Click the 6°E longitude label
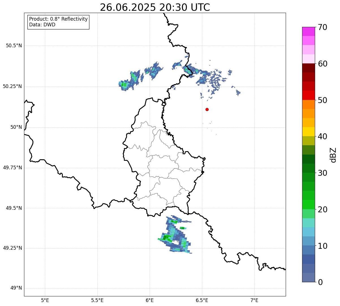The width and height of the screenshot is (340, 306). pos(150,301)
